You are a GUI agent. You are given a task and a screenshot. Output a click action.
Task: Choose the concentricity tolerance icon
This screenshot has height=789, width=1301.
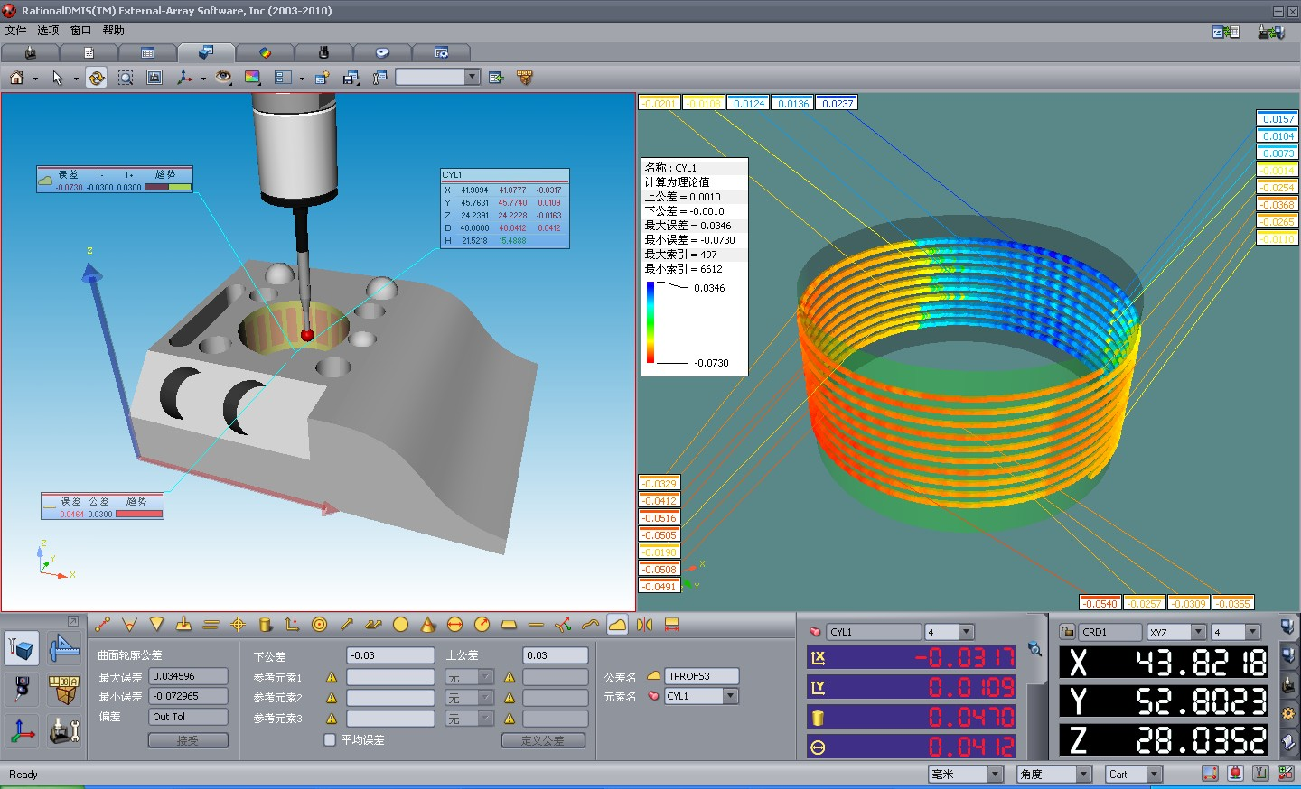coord(319,625)
